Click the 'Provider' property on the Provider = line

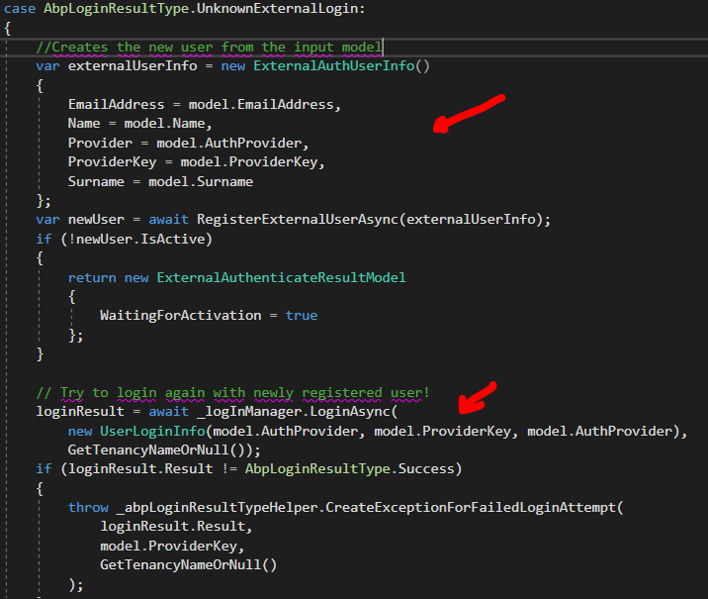coord(100,143)
